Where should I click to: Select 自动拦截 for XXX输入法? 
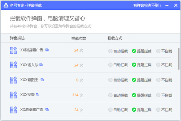110,65
